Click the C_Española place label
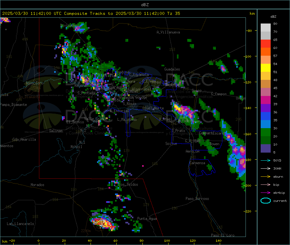Screen dimensions: 290x245 139,75
